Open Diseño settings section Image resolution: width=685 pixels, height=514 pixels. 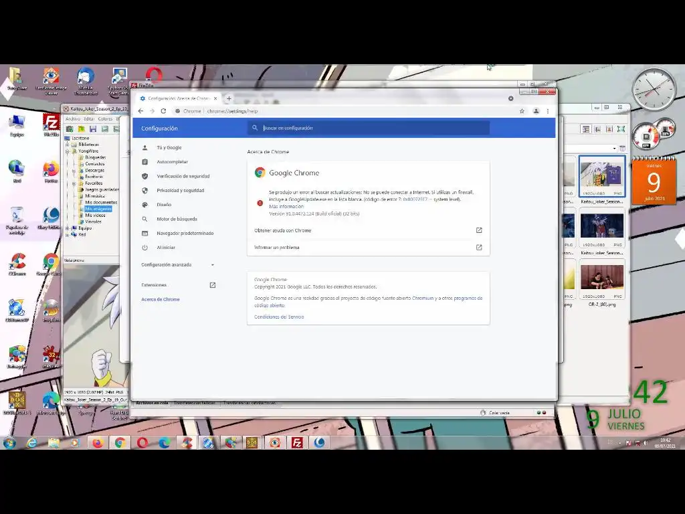(x=164, y=205)
